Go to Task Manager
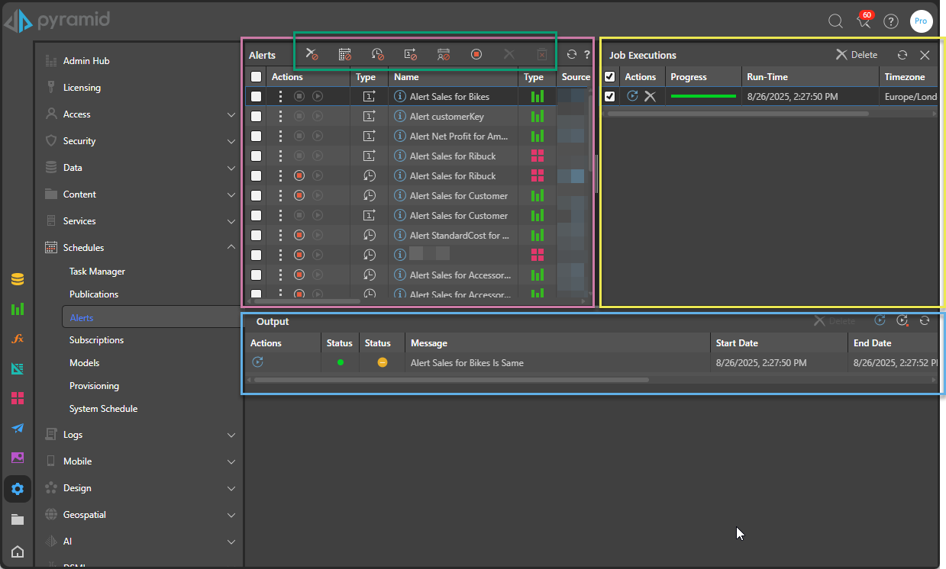The image size is (946, 569). coord(97,272)
